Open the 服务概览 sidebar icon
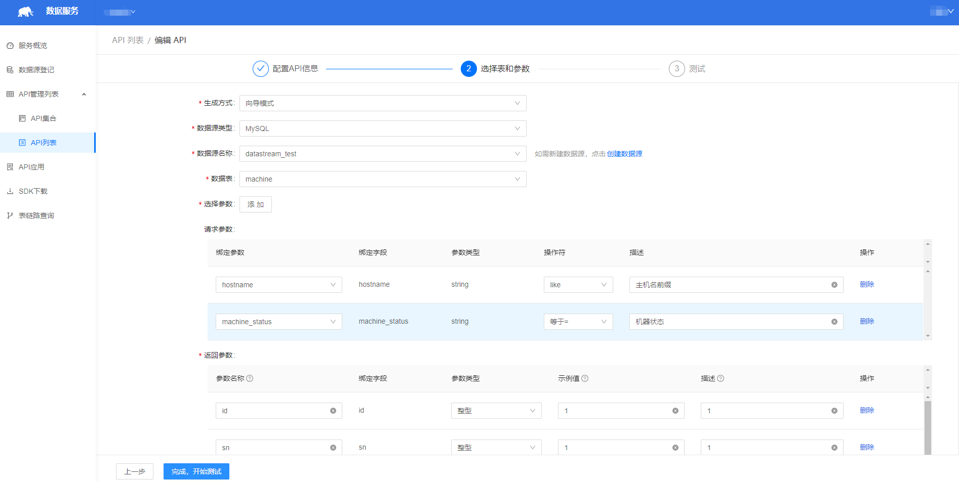This screenshot has width=959, height=482. coord(10,45)
